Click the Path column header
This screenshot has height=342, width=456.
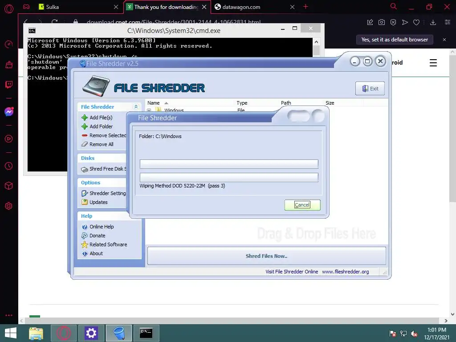pos(286,103)
